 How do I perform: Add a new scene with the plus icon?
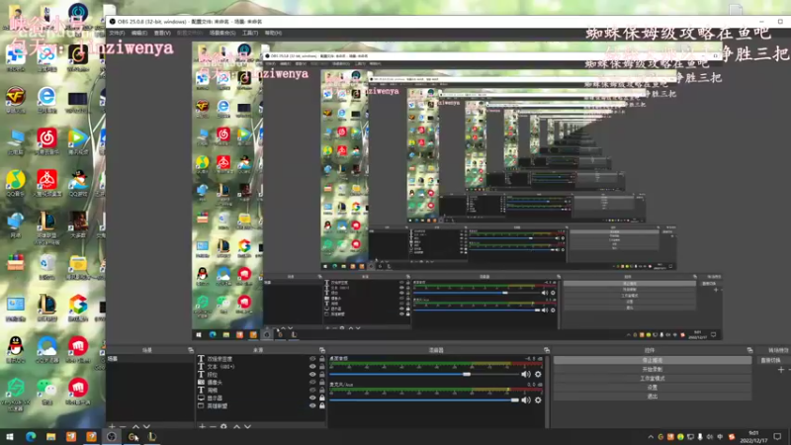(x=112, y=426)
